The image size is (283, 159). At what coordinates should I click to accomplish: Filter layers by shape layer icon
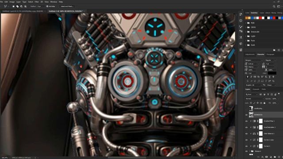(x=272, y=95)
